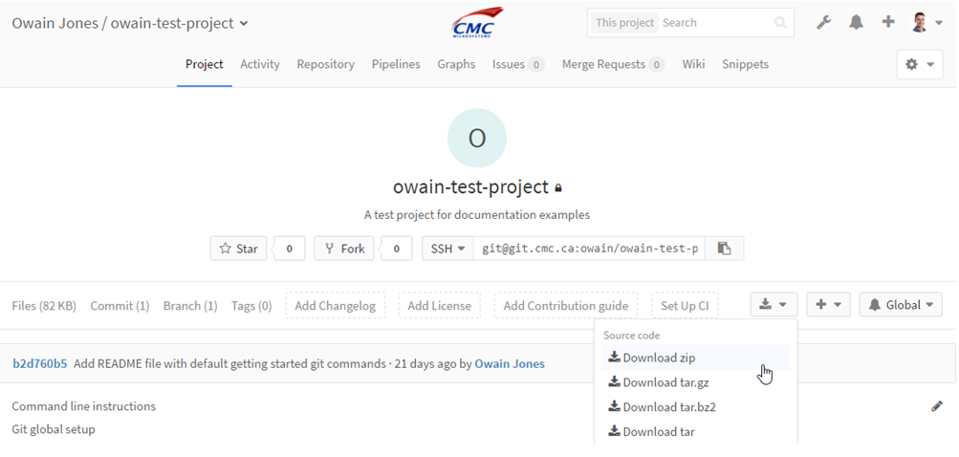Open commit b2d760b5 link
Image resolution: width=959 pixels, height=457 pixels.
point(40,364)
